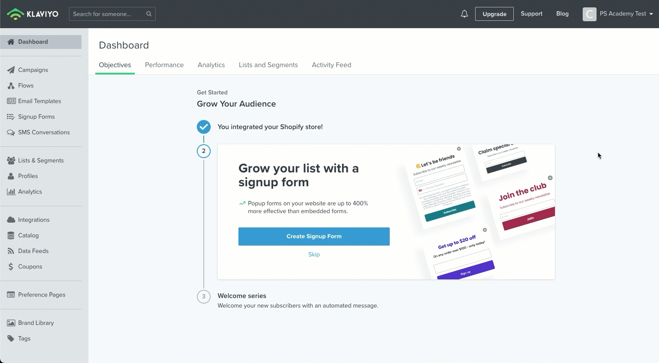Click the Flows icon in sidebar
Viewport: 659px width, 363px height.
click(11, 86)
